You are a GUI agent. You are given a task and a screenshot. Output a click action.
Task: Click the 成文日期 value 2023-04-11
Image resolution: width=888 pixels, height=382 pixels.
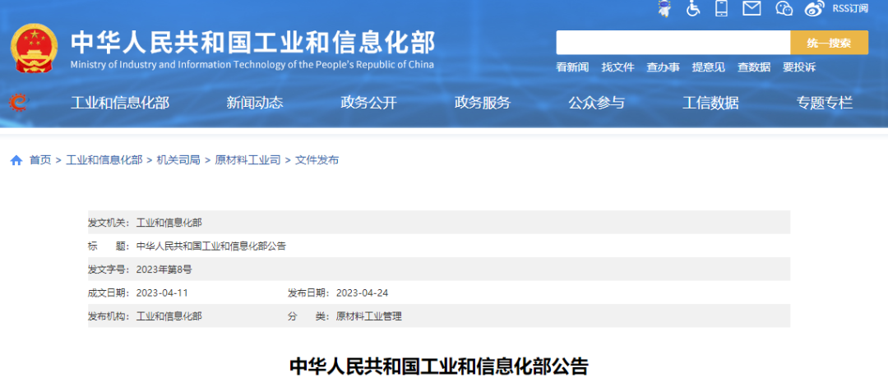point(162,293)
